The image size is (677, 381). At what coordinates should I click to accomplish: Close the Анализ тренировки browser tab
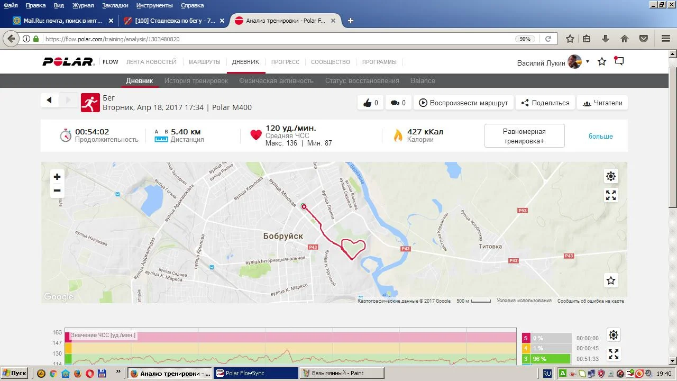[333, 21]
